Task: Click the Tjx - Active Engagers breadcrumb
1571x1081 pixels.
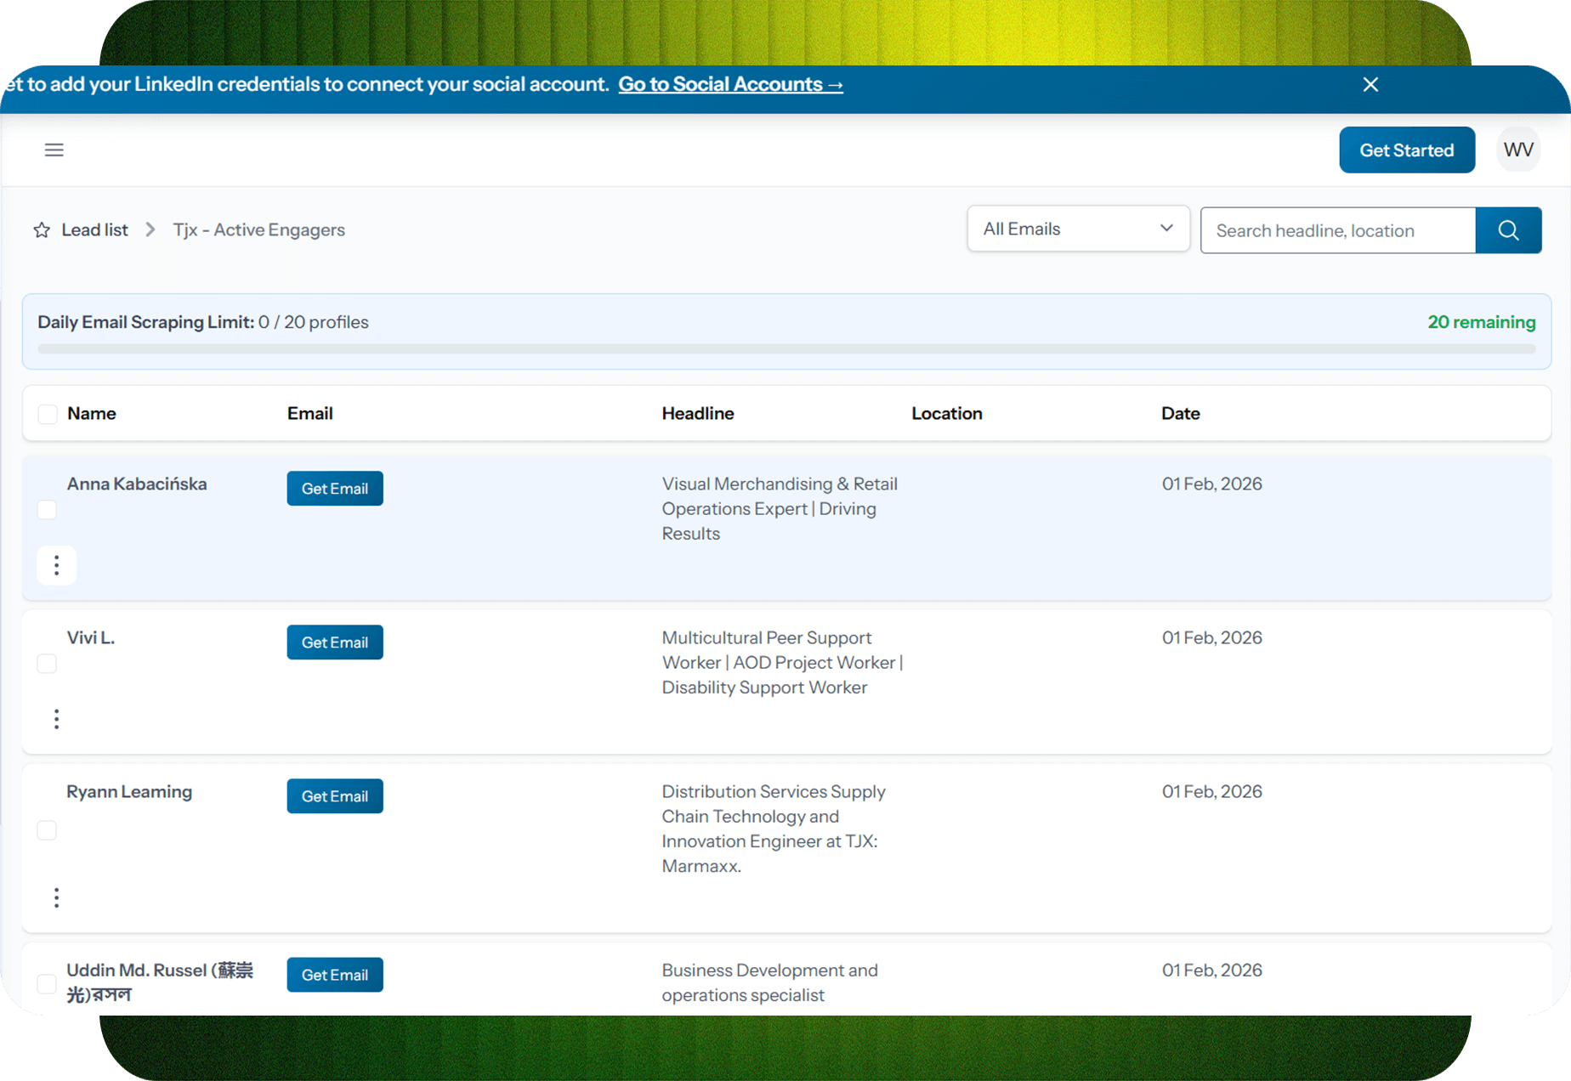Action: (258, 230)
